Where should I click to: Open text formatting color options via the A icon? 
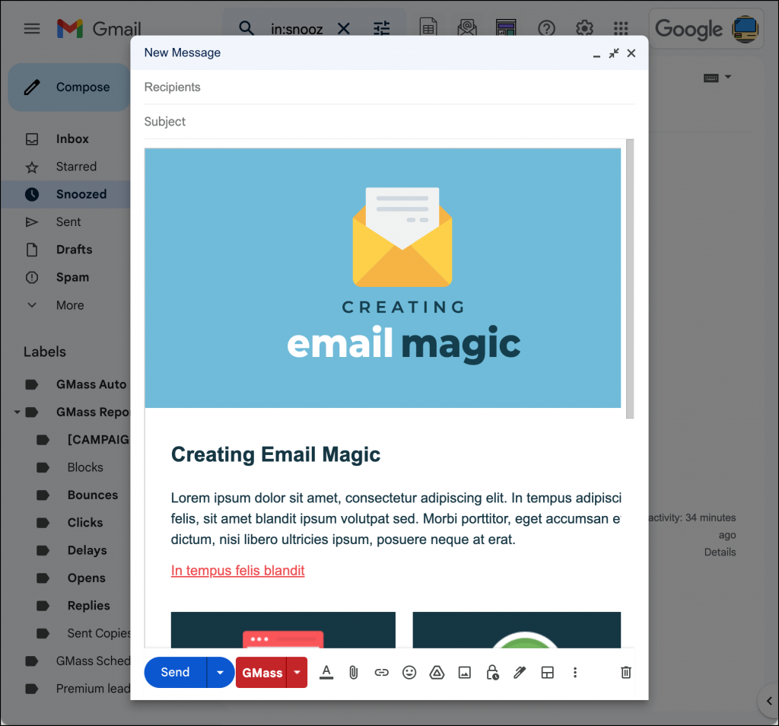click(x=326, y=673)
